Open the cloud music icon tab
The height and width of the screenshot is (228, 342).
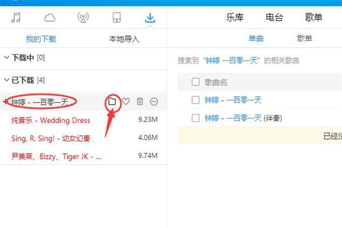(50, 18)
